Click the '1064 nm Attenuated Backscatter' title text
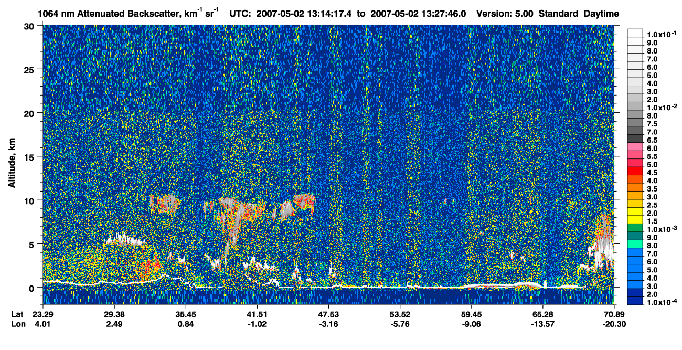Screen dimensions: 682x350 click(108, 13)
